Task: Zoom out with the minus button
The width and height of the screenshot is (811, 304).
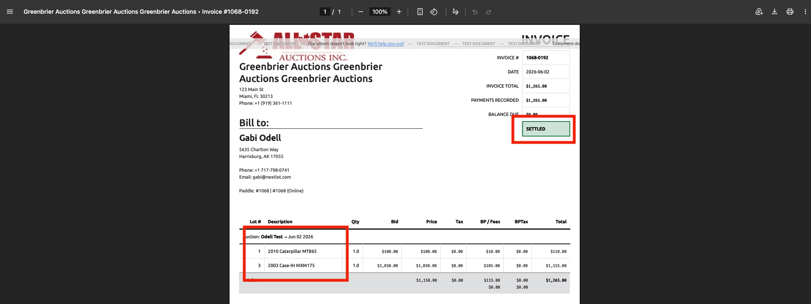Action: click(361, 12)
